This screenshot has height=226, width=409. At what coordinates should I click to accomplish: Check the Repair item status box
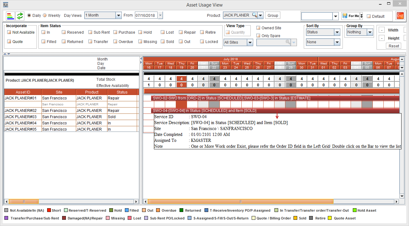[x=181, y=32]
